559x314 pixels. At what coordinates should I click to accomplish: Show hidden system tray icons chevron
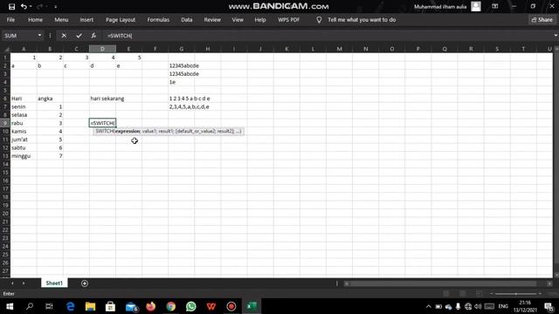[429, 306]
